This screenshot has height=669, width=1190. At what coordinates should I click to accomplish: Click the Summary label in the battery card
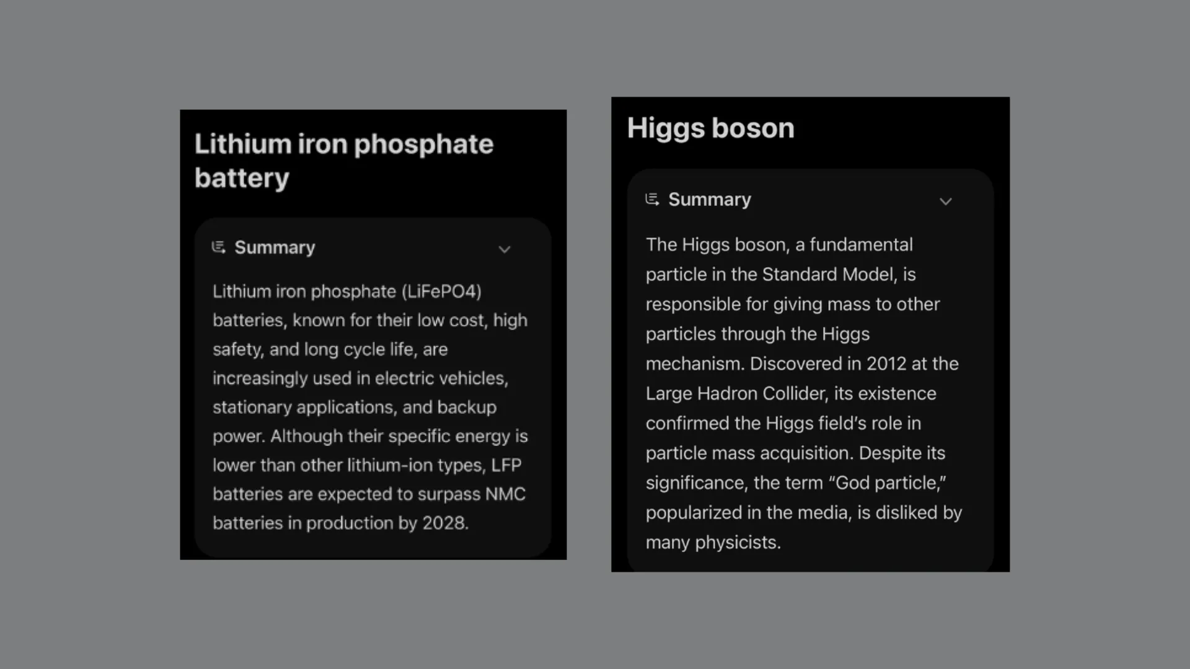275,248
